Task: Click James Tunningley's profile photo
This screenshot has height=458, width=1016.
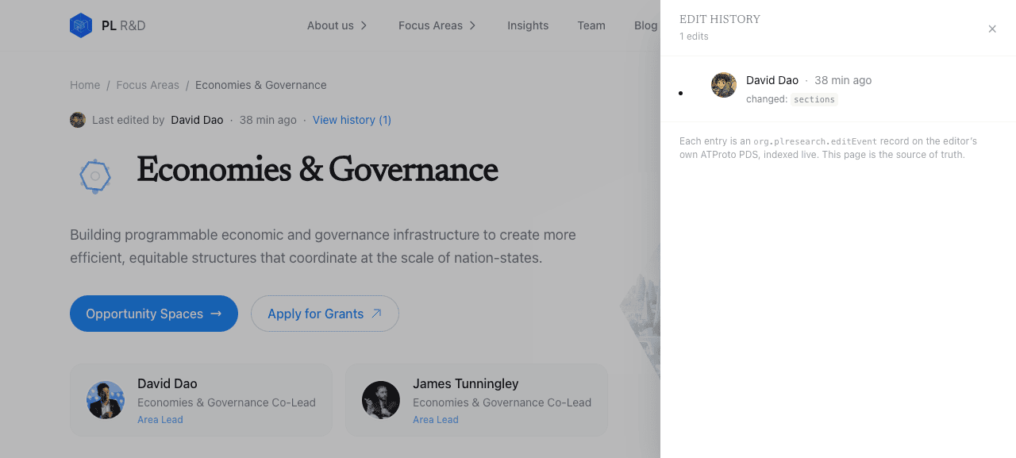Action: [381, 400]
